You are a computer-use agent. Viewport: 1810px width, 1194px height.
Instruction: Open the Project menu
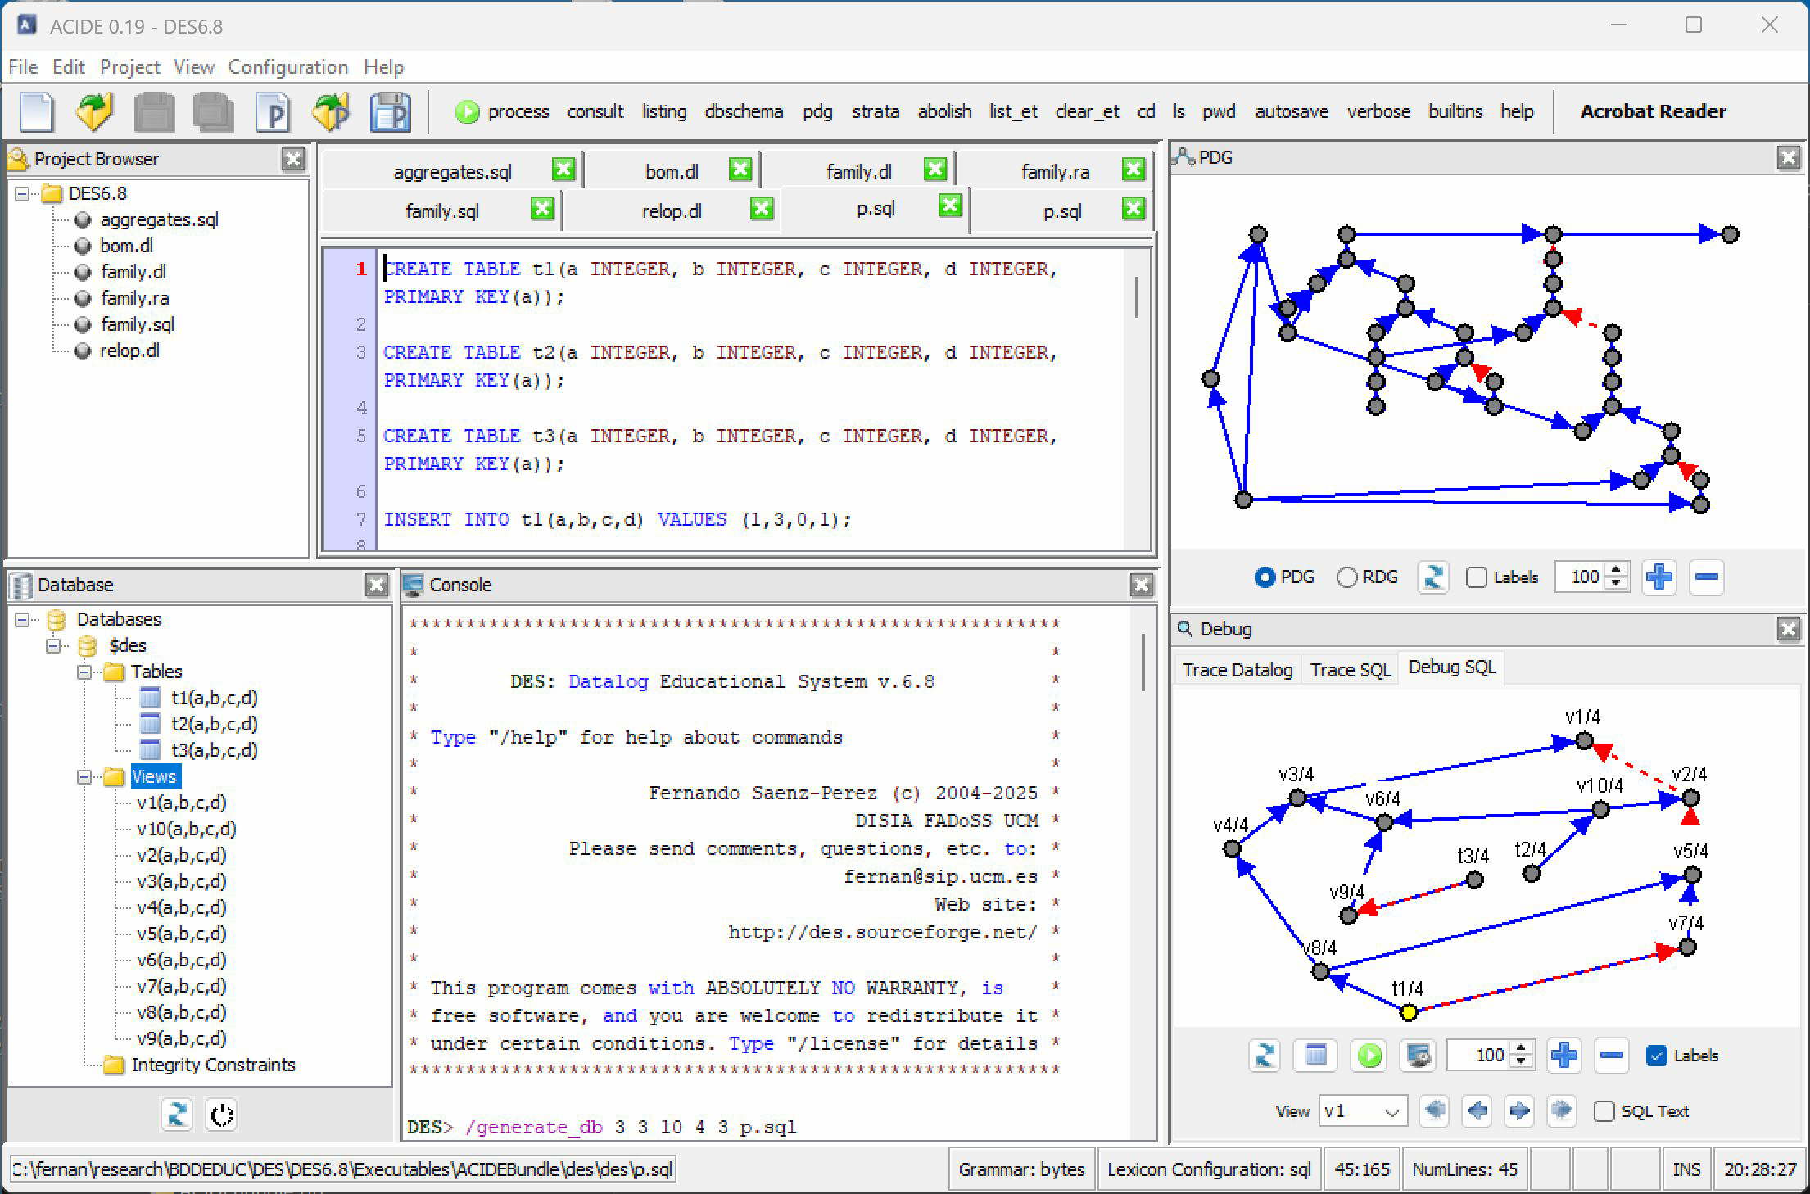(x=129, y=66)
